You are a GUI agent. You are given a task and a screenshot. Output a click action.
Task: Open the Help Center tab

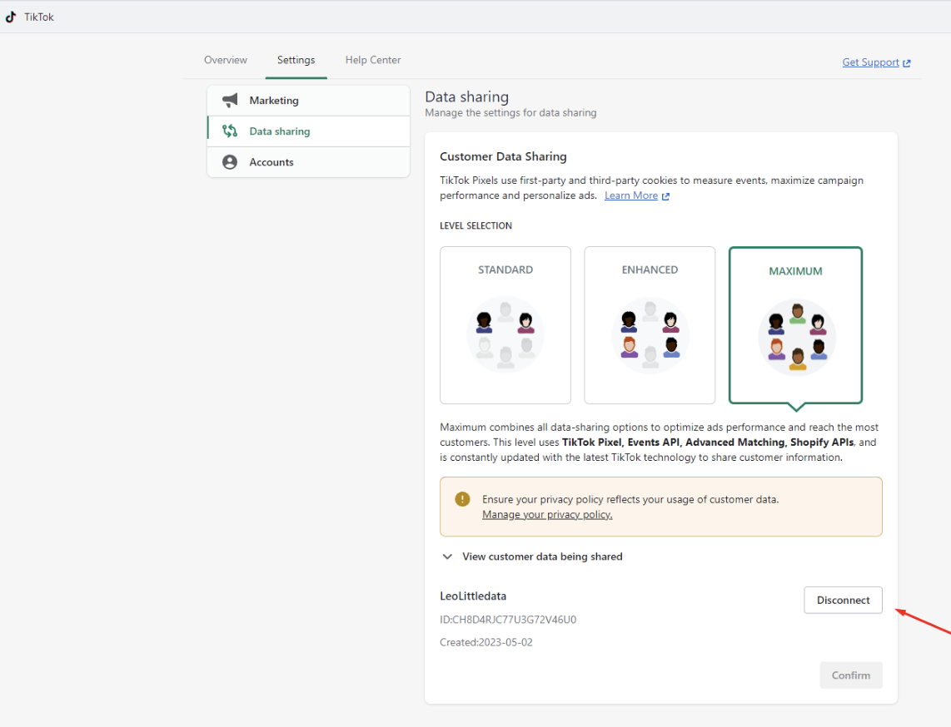pyautogui.click(x=373, y=60)
